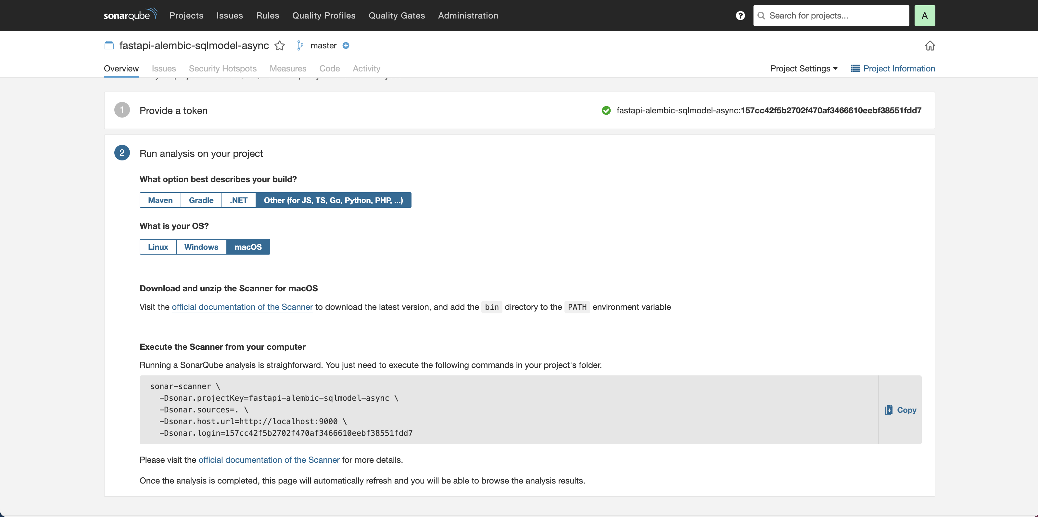Switch to the Security Hotspots tab

223,68
